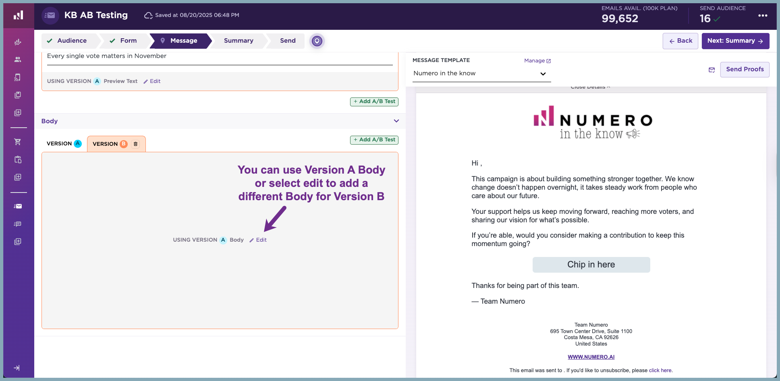Click the cloud saved status icon
The width and height of the screenshot is (780, 381).
point(148,15)
